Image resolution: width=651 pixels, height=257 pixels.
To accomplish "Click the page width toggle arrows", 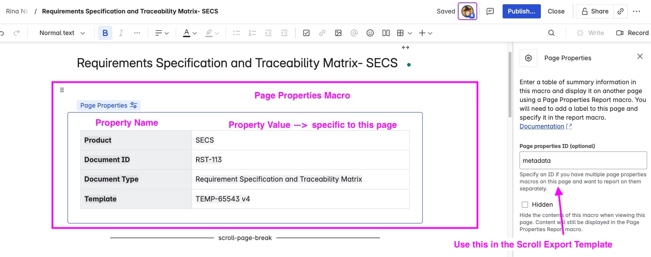I will coord(406,47).
